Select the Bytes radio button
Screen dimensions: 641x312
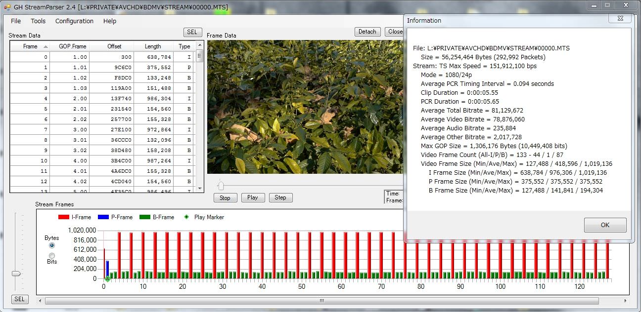(x=52, y=245)
